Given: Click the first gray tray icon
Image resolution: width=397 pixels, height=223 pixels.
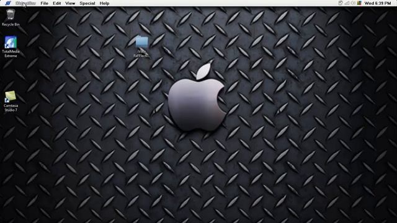Looking at the screenshot, I should click(x=341, y=3).
